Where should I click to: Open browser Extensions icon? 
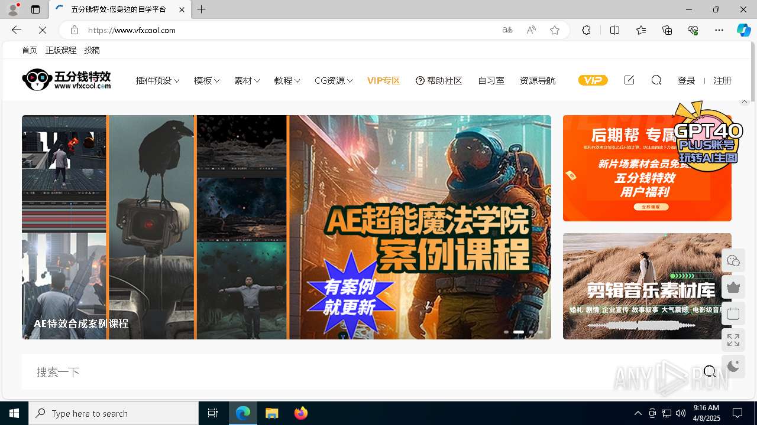pos(586,30)
